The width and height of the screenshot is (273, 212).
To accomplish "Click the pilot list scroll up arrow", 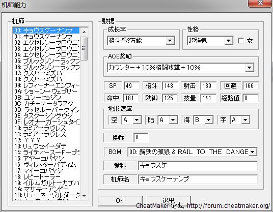I will point(84,32).
